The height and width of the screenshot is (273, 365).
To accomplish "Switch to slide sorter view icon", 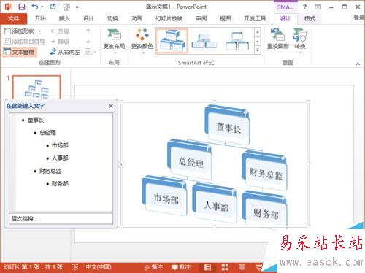I will (x=225, y=267).
